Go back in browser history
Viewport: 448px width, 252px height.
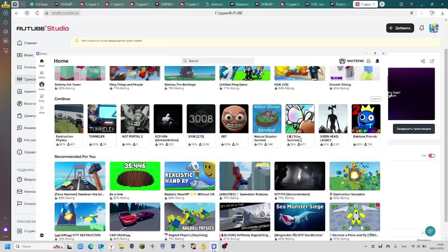click(x=16, y=13)
